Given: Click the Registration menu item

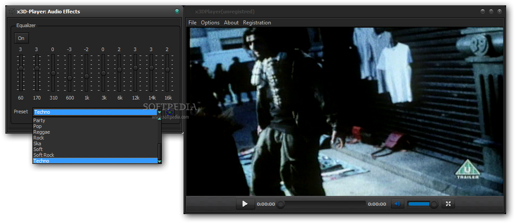Looking at the screenshot, I should [257, 23].
